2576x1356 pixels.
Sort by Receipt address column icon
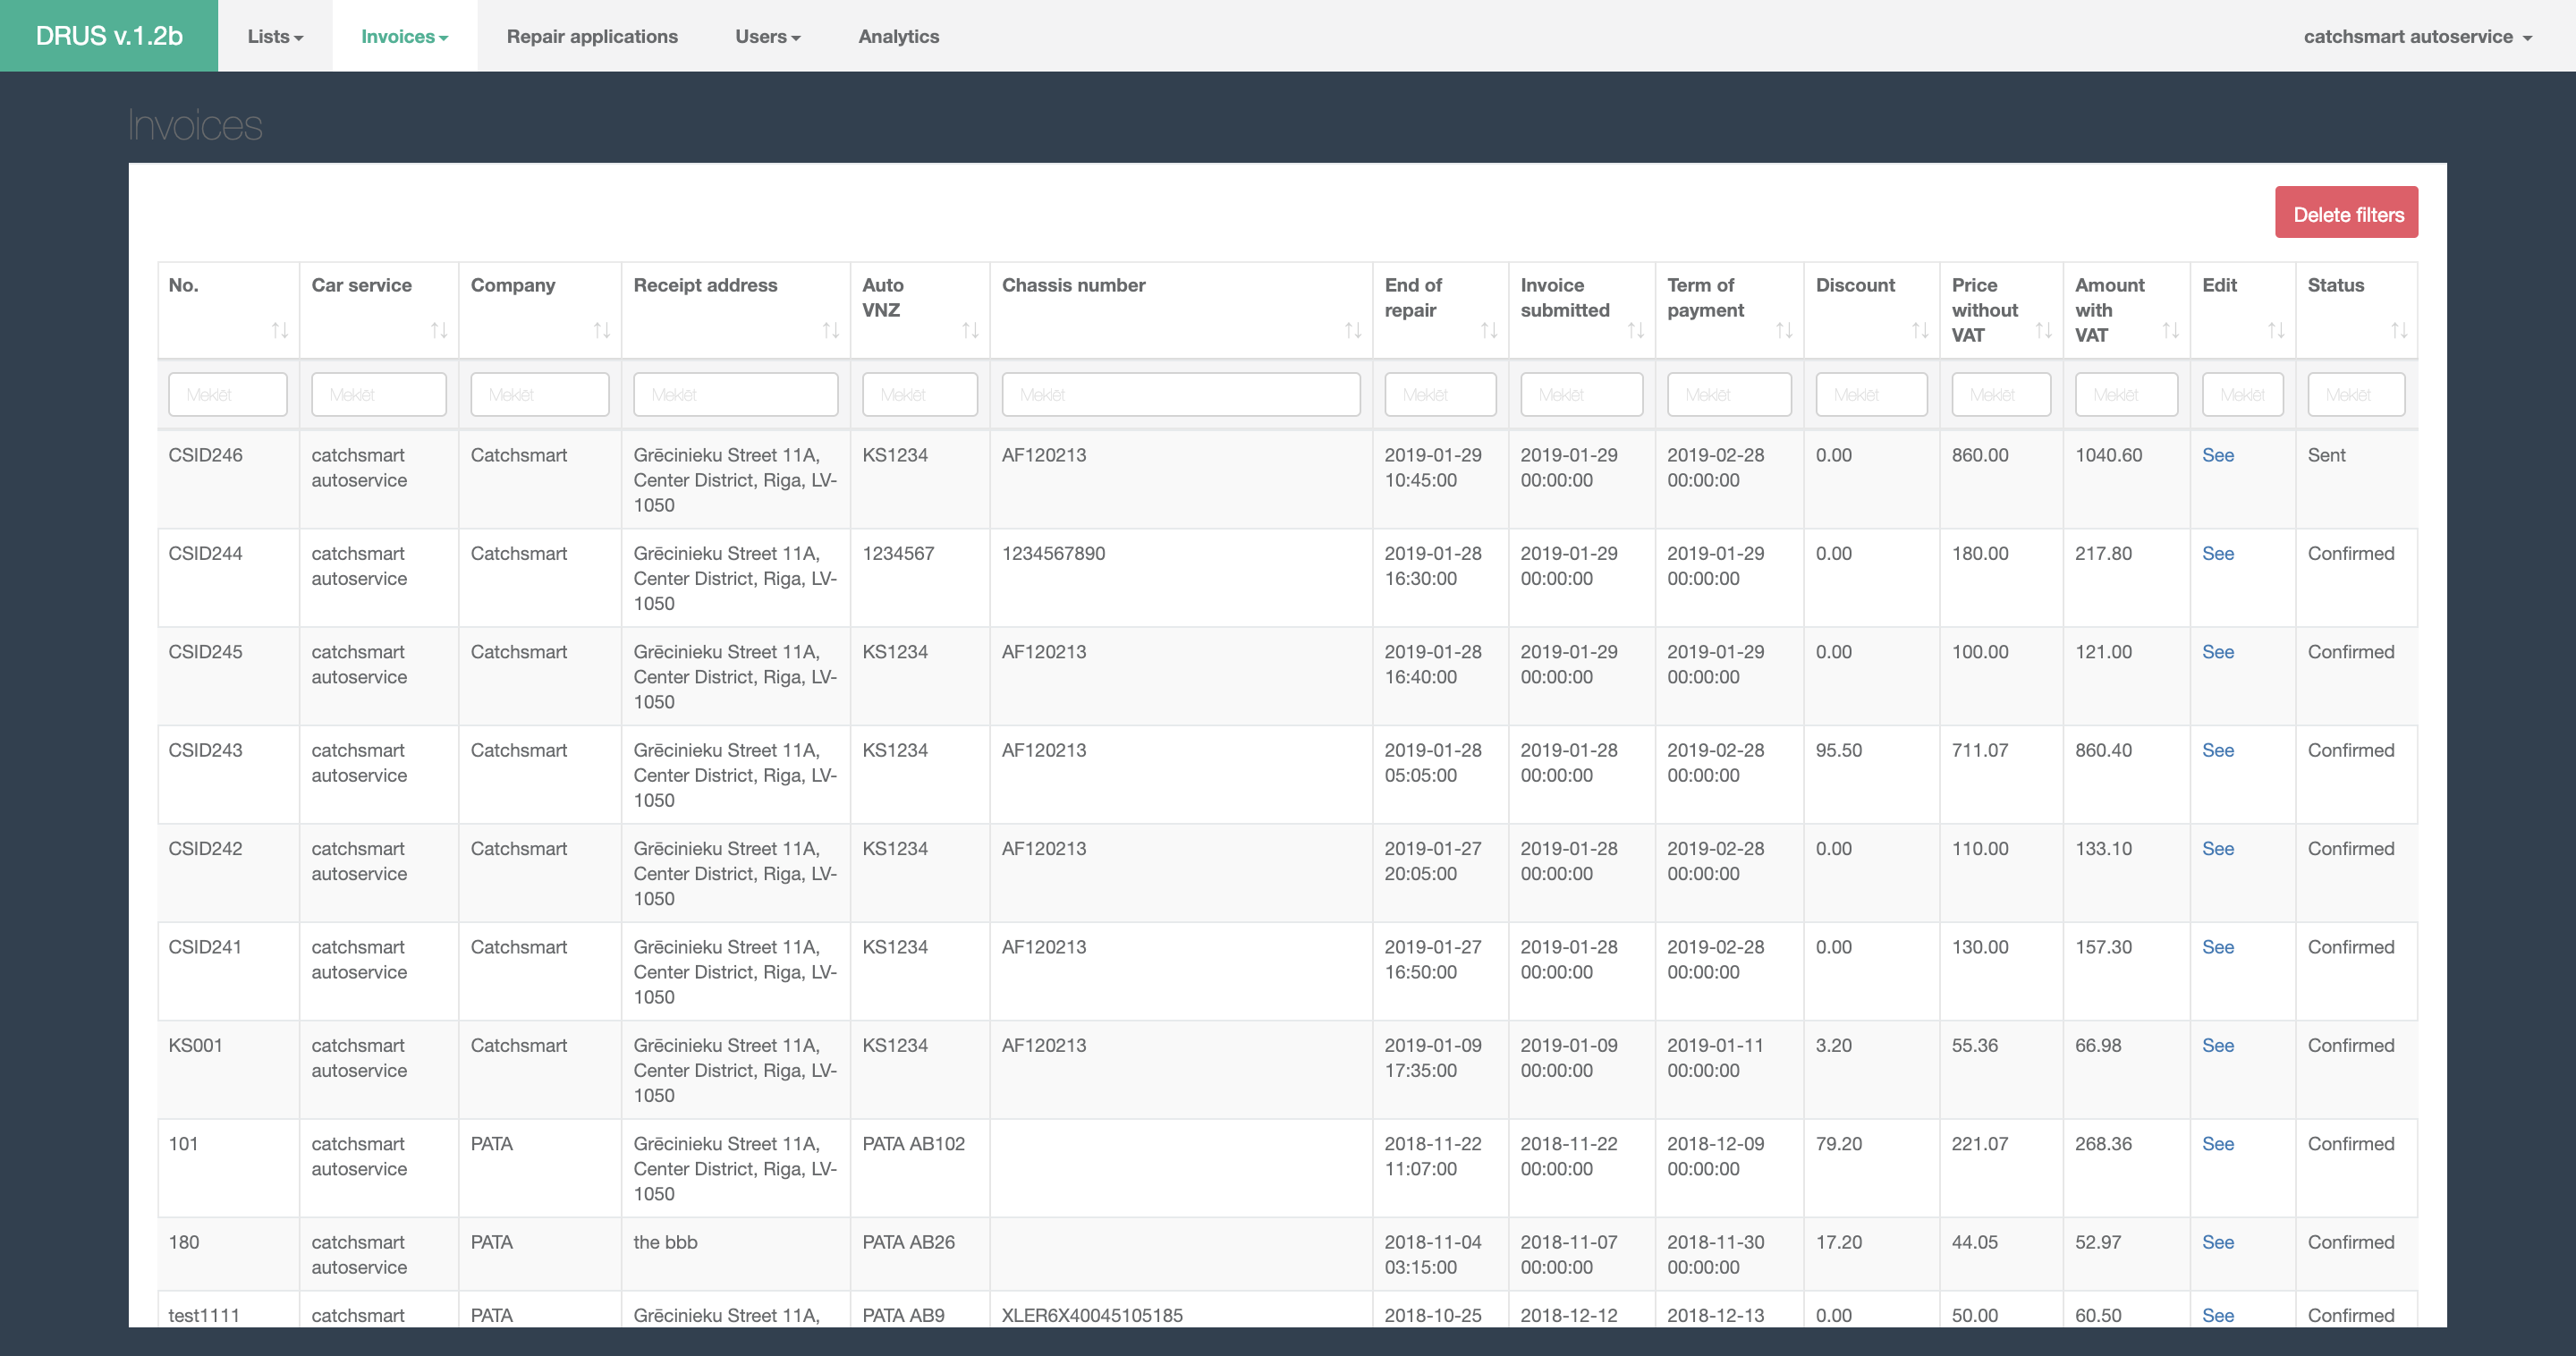coord(831,330)
